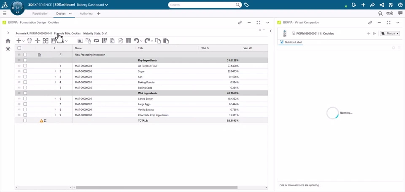Click the plus icon in top bar
This screenshot has width=405, height=192.
point(363,5)
